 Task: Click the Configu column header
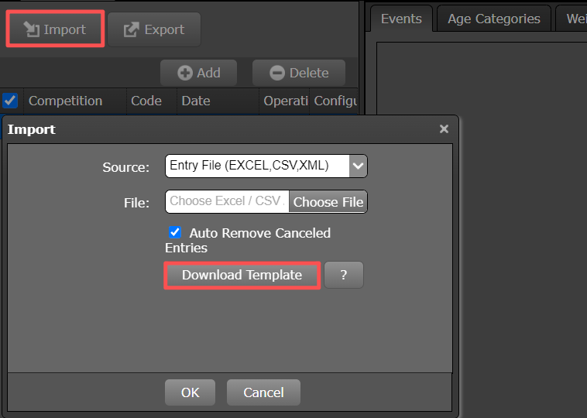coord(335,101)
